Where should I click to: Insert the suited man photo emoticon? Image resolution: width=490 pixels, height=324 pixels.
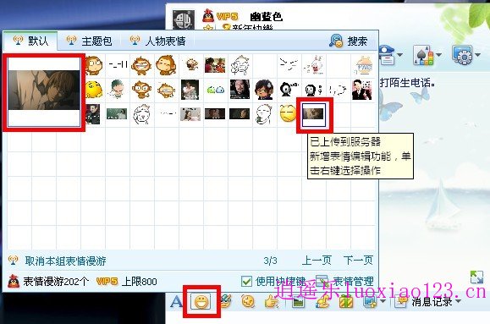click(x=362, y=90)
